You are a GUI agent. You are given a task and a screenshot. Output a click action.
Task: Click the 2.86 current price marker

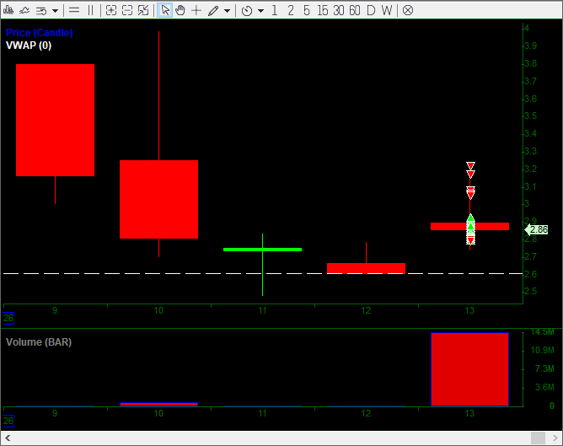[x=536, y=229]
